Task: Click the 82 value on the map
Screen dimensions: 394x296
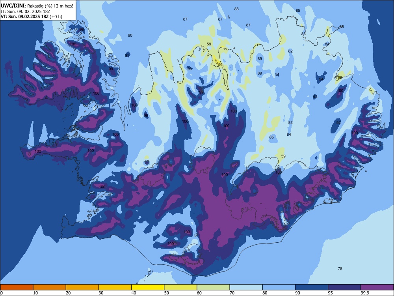Action: [x=290, y=51]
